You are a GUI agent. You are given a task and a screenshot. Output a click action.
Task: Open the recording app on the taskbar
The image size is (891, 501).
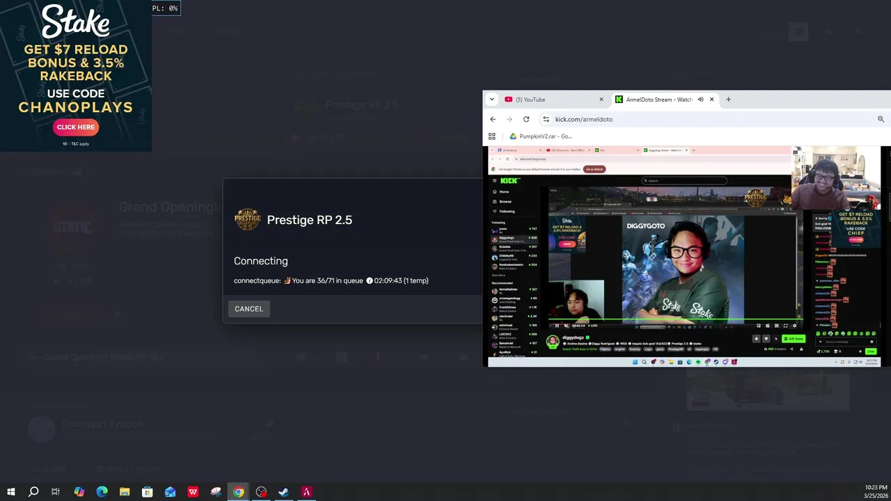click(261, 492)
